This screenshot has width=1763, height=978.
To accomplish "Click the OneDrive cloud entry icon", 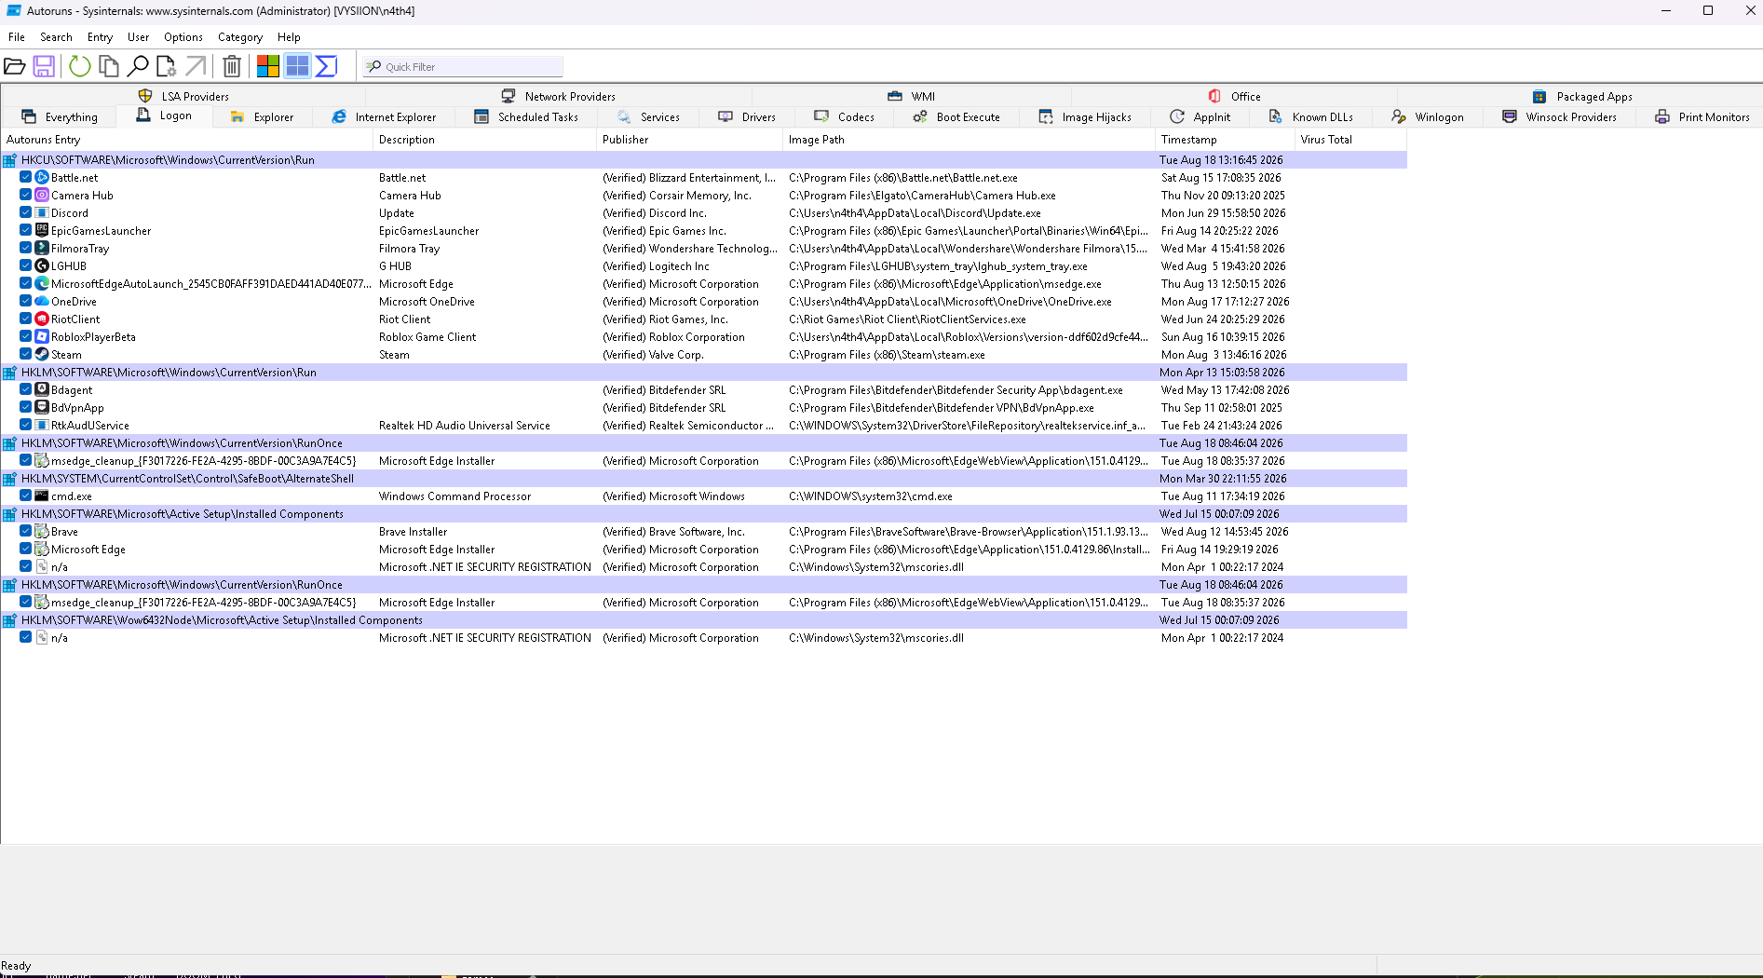I will pos(42,301).
